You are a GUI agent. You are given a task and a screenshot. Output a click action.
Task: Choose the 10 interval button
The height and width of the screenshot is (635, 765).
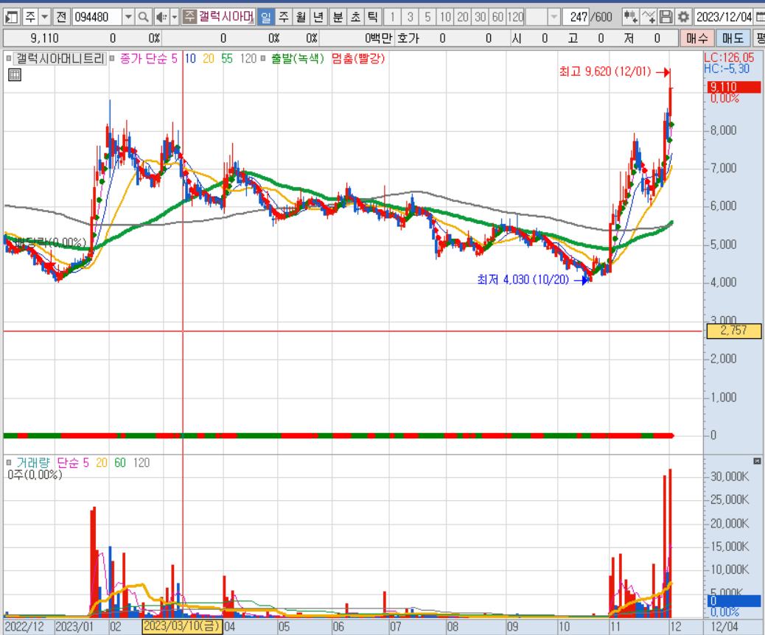coord(445,17)
